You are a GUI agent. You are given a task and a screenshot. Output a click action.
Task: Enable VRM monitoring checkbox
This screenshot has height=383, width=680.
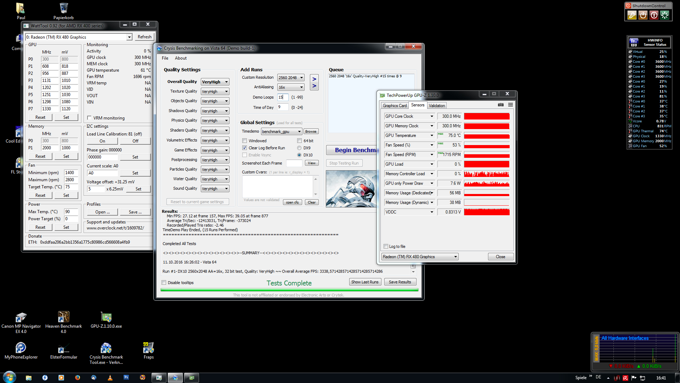(89, 118)
